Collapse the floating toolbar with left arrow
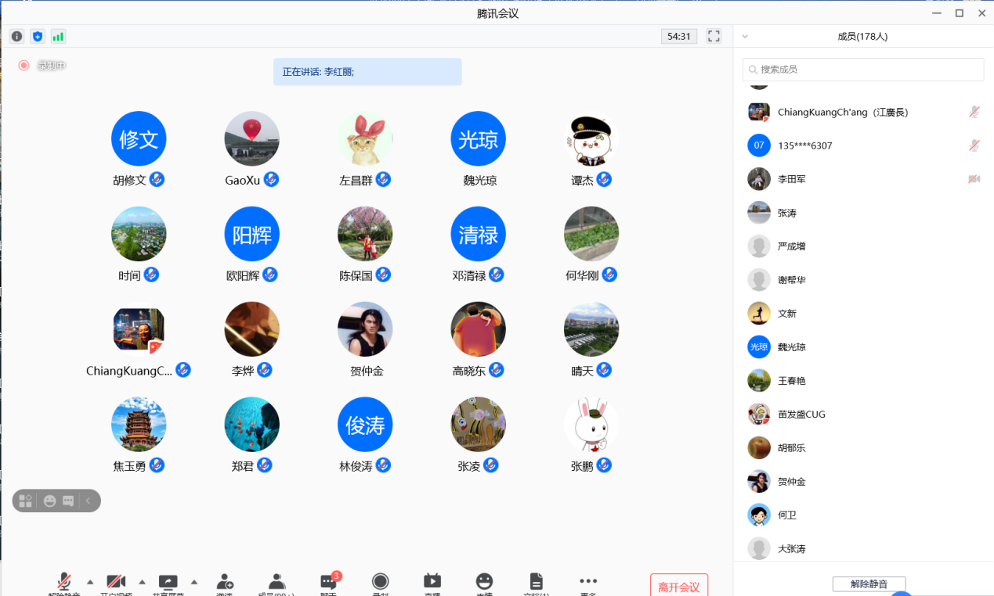The width and height of the screenshot is (994, 596). (x=88, y=501)
